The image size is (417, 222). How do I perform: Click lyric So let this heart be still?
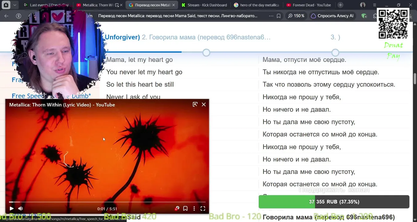(x=140, y=84)
